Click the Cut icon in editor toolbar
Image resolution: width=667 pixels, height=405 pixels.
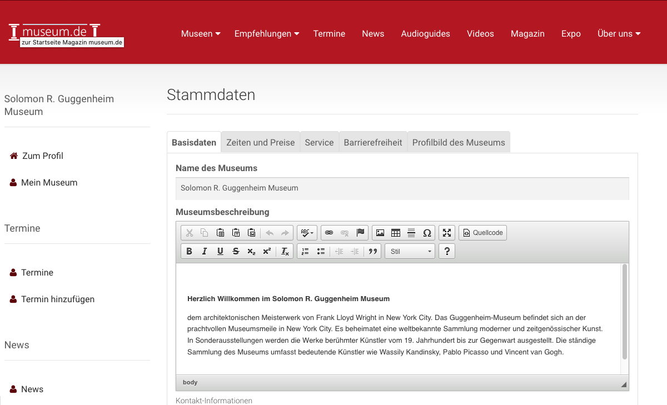[x=190, y=233]
